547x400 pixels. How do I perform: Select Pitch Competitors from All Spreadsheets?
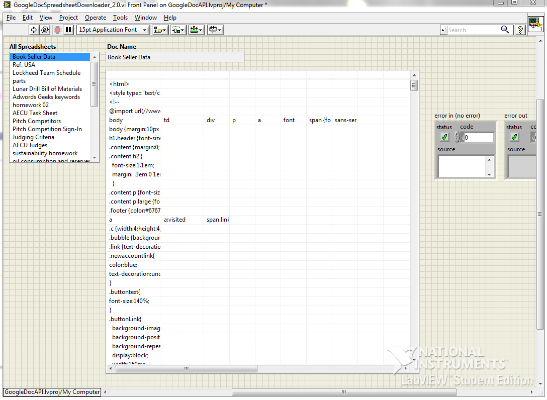(x=37, y=121)
